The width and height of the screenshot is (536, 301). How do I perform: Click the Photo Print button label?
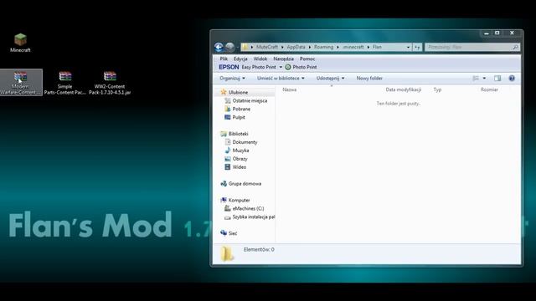(x=305, y=67)
